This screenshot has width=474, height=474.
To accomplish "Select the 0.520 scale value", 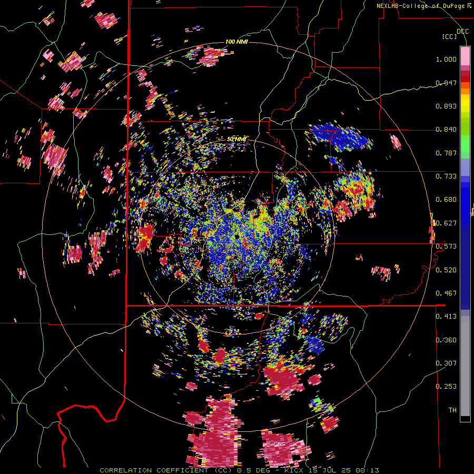I will [446, 270].
